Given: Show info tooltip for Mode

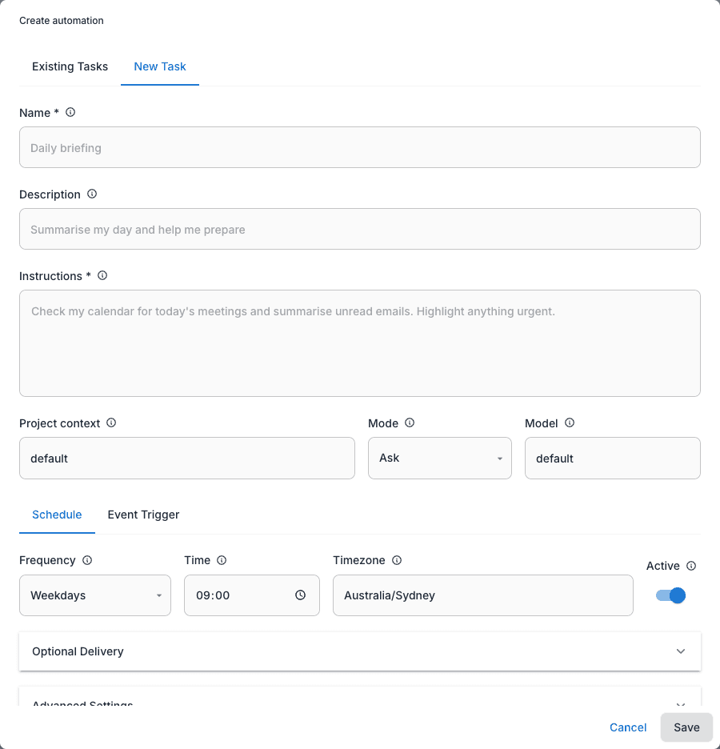Looking at the screenshot, I should [x=410, y=423].
